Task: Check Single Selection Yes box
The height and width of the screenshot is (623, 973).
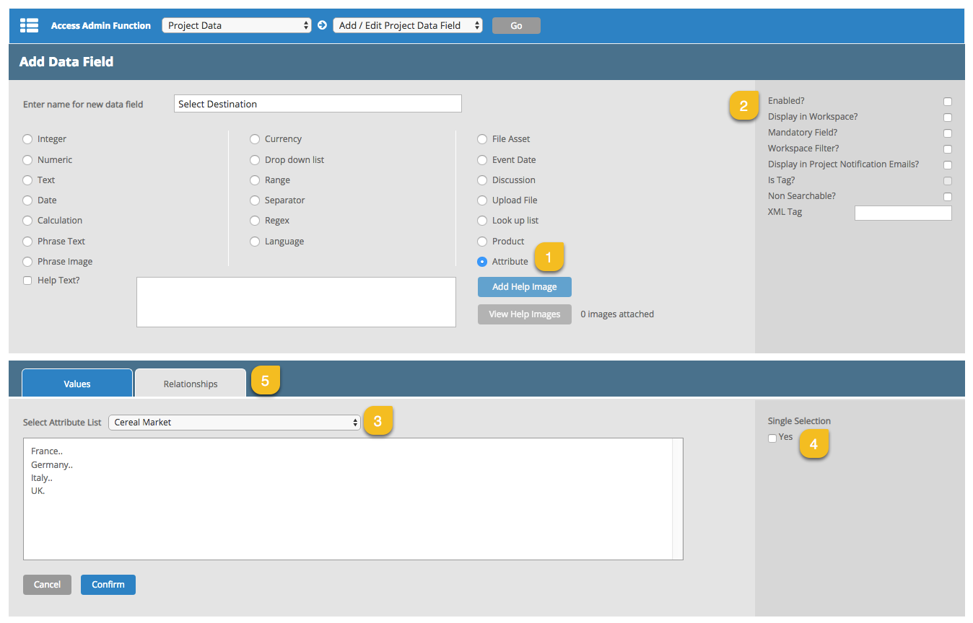Action: (x=772, y=438)
